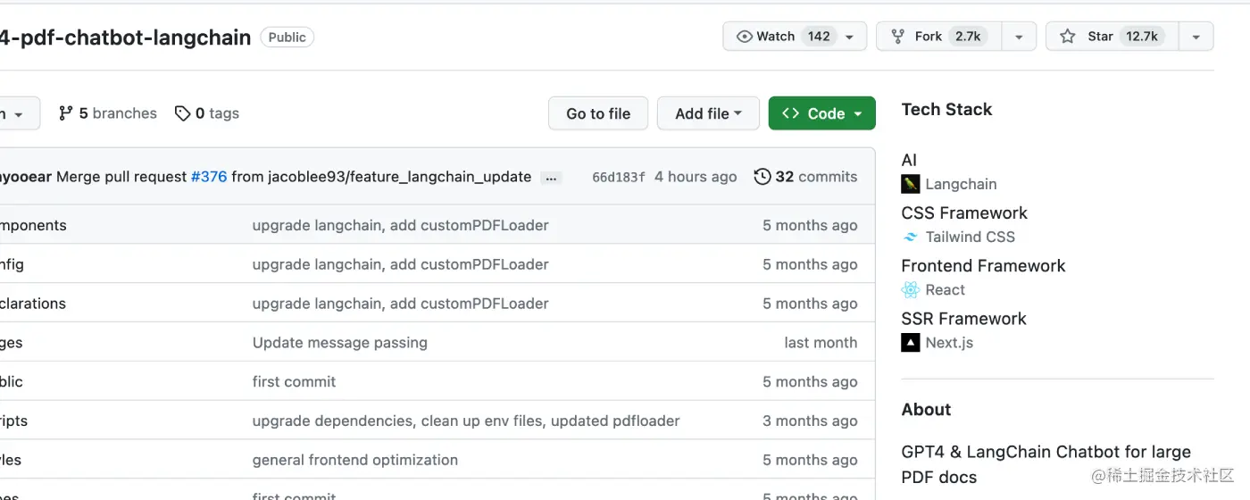Open the Watch notifications dropdown
Viewport: 1250px width, 500px height.
(x=849, y=37)
